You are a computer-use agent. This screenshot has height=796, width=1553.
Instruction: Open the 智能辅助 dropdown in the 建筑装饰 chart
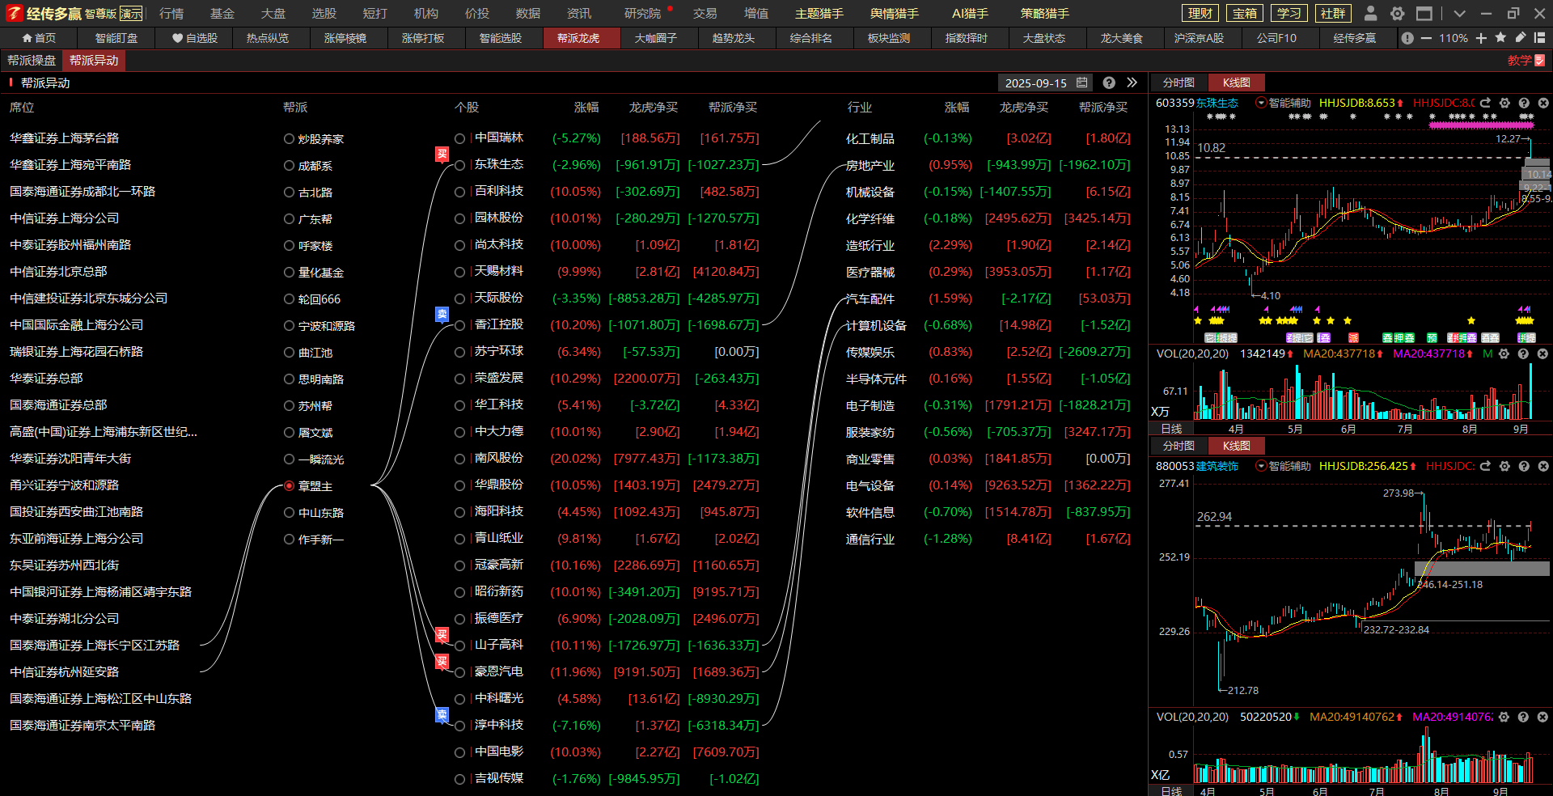pyautogui.click(x=1283, y=466)
